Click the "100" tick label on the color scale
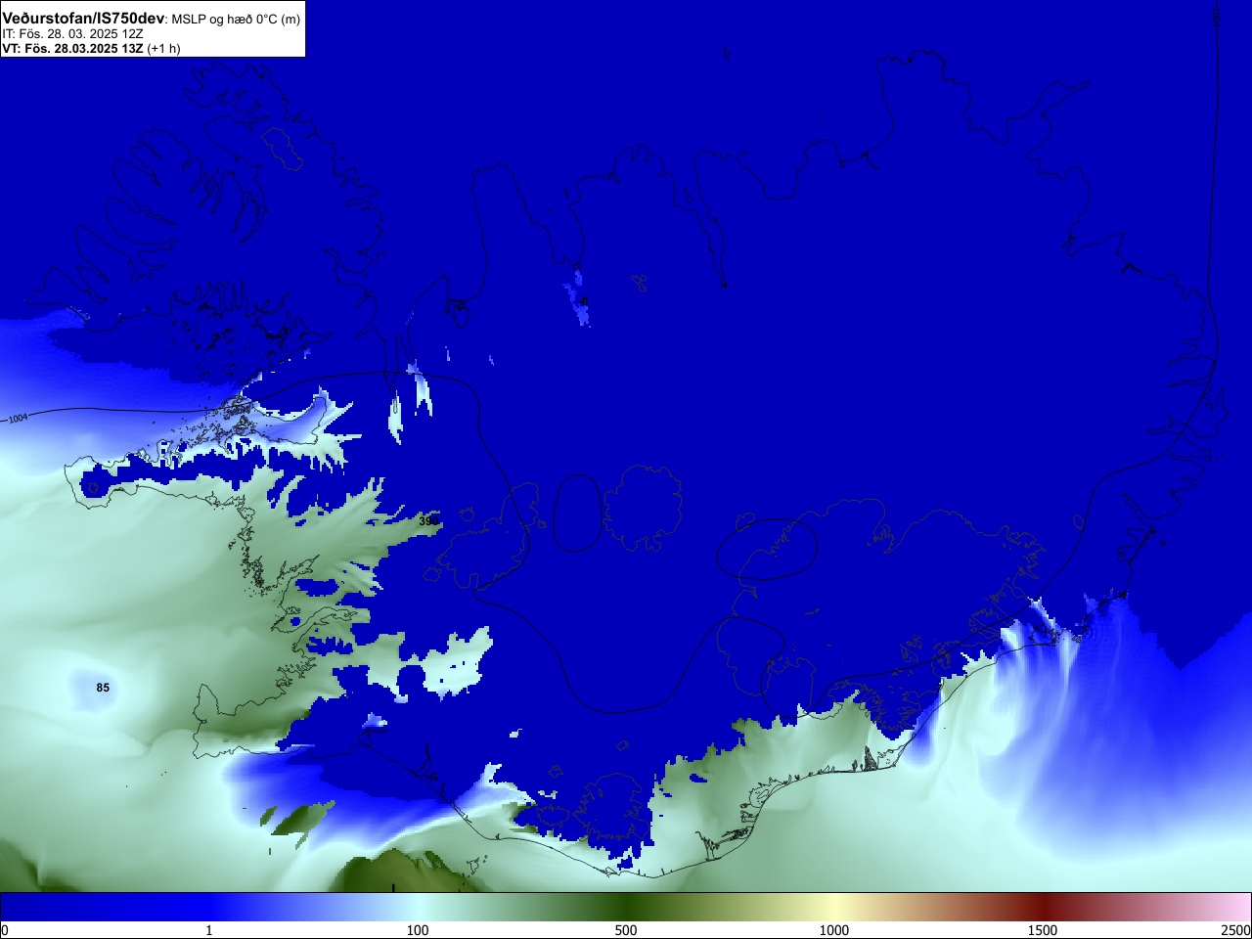This screenshot has height=939, width=1252. 418,930
